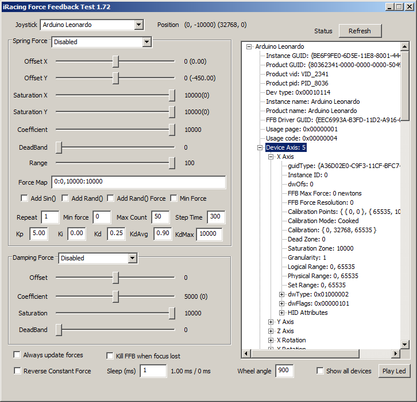Click the Damping Saturation slider handle

click(x=172, y=313)
